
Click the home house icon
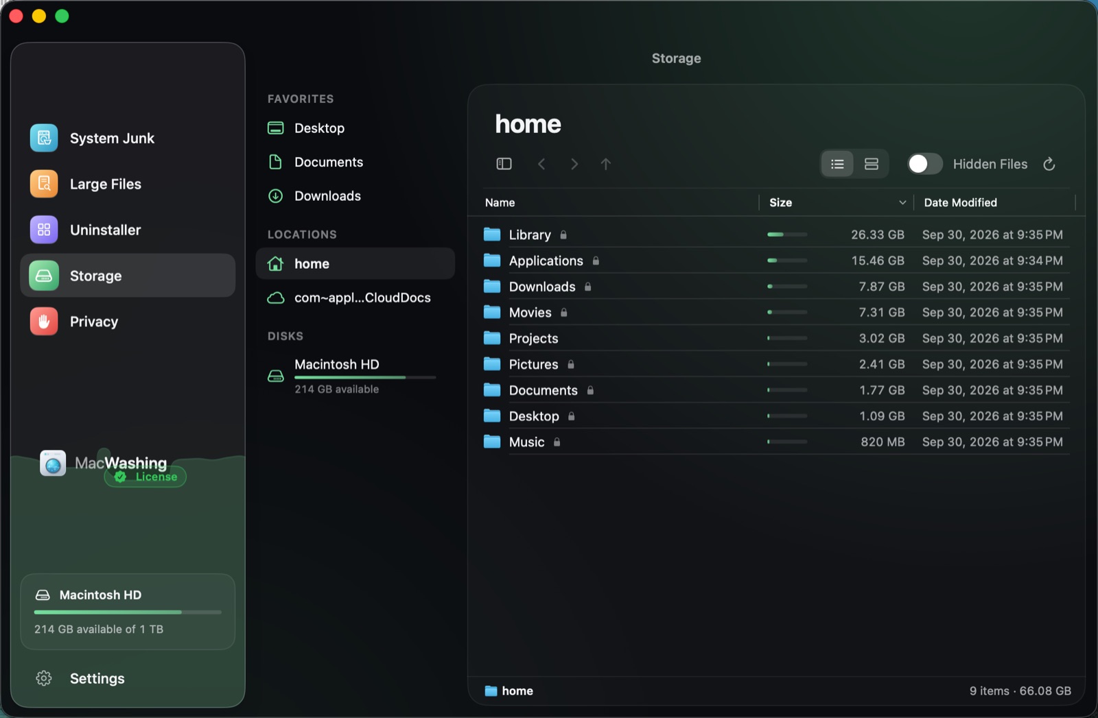[275, 263]
